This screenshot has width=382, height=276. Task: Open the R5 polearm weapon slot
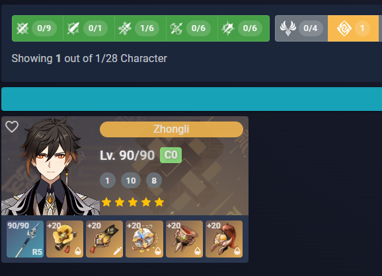click(25, 239)
